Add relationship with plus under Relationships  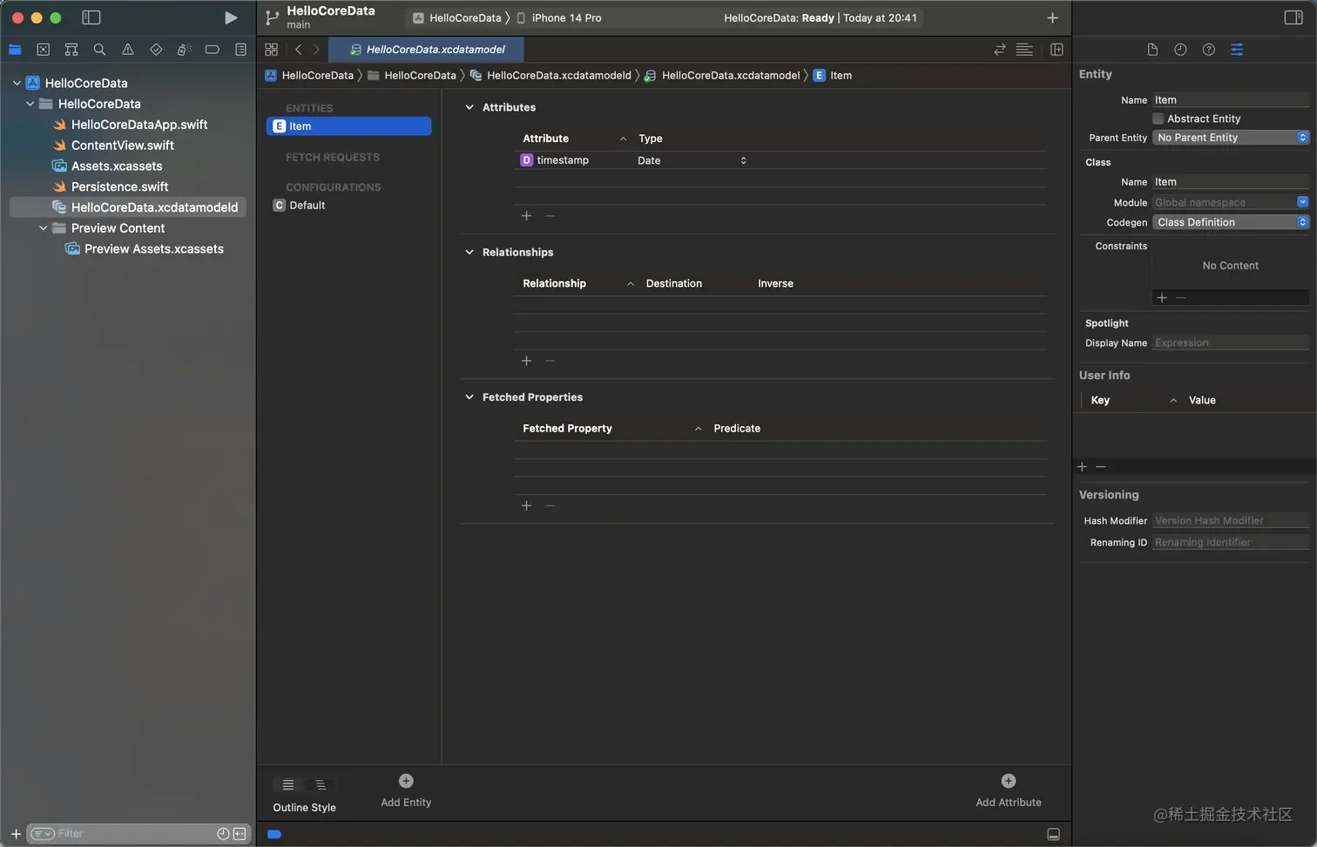(x=526, y=360)
